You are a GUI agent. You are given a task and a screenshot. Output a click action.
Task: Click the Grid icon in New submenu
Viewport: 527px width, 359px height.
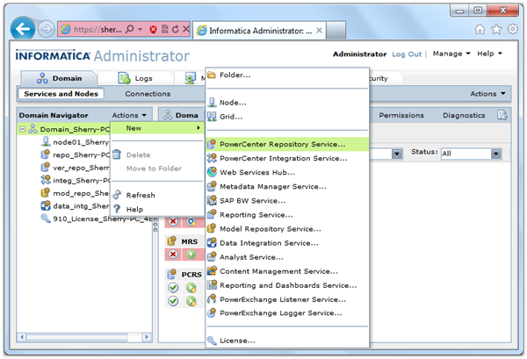click(x=212, y=116)
